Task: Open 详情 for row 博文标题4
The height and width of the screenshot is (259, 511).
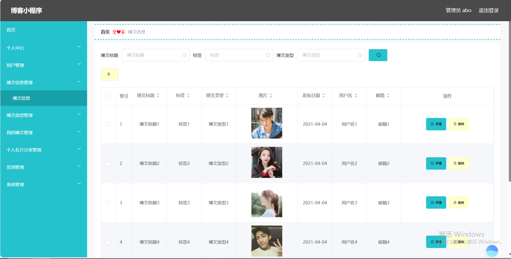Action: click(x=436, y=242)
